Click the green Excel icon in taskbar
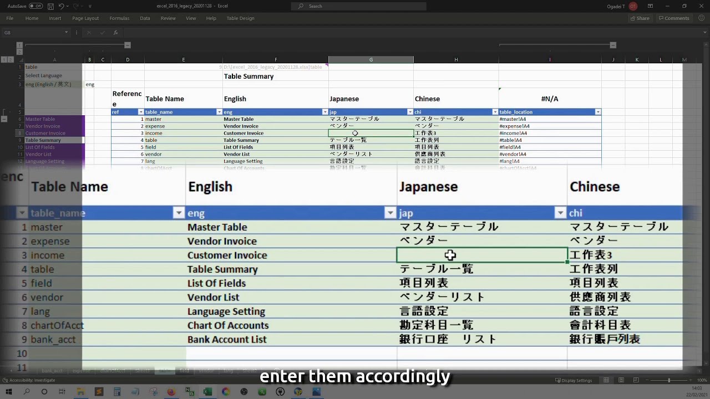Screen dimensions: 710x399 [207, 392]
